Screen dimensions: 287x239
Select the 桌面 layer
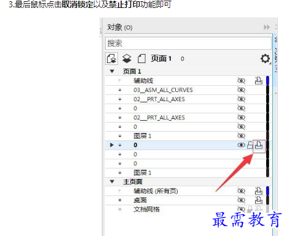click(140, 200)
